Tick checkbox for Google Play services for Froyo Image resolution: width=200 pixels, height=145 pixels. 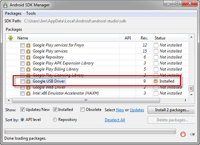[22, 45]
